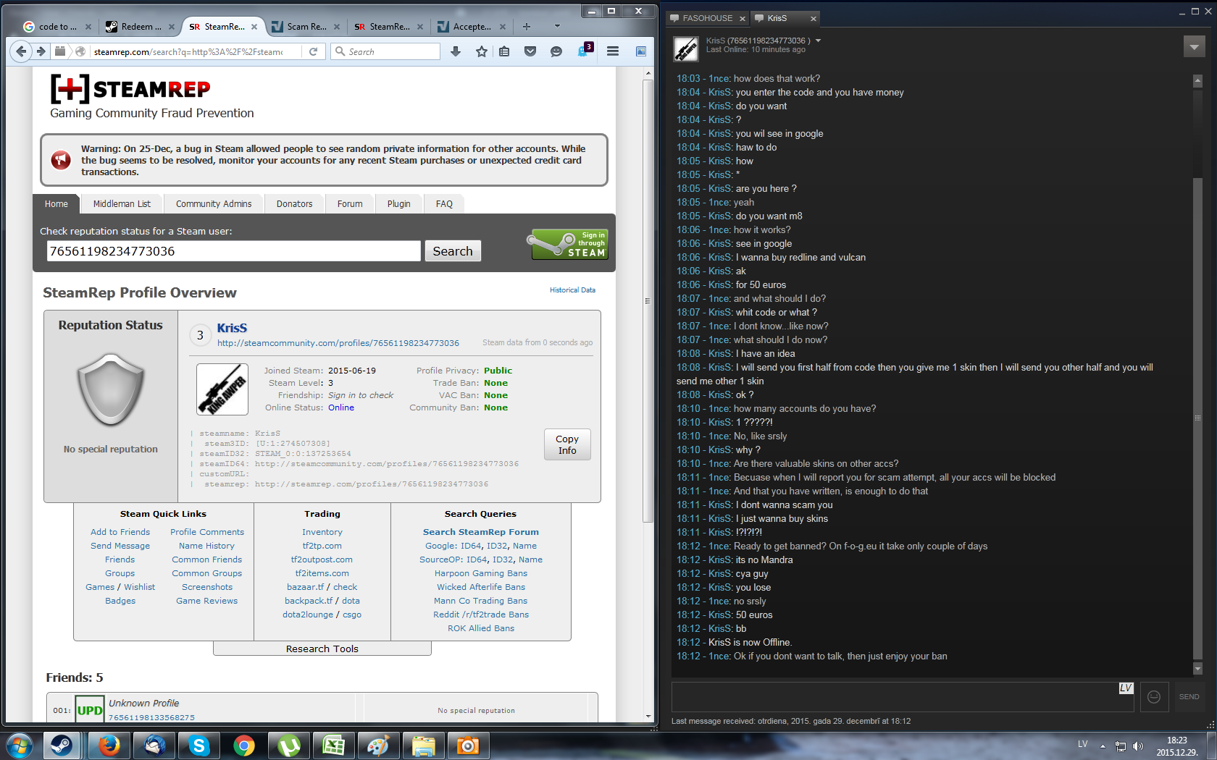This screenshot has height=760, width=1217.
Task: Reload the SteamRep page
Action: point(313,51)
